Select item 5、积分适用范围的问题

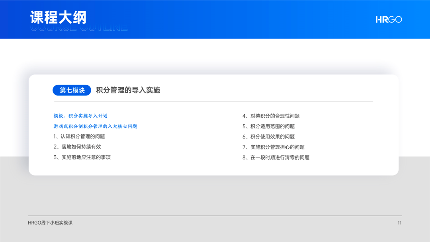pos(268,126)
